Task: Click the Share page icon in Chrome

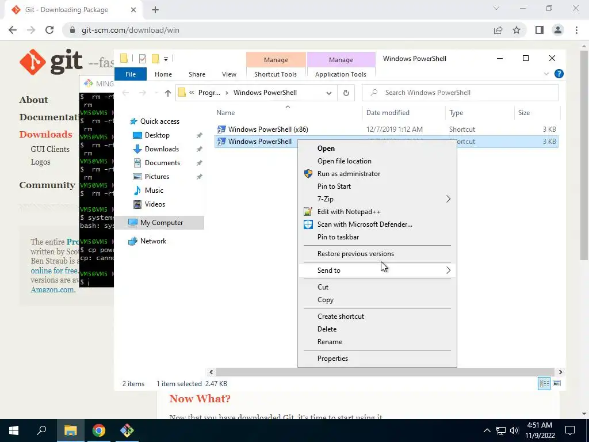Action: point(498,30)
